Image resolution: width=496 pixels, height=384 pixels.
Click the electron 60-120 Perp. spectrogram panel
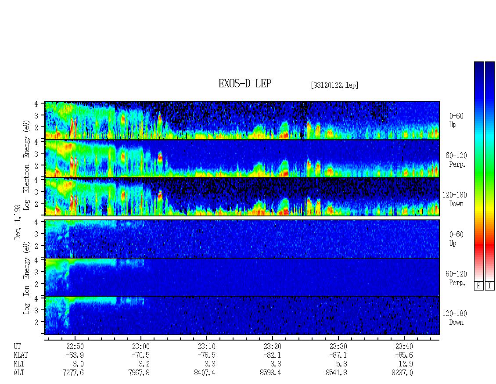[242, 158]
